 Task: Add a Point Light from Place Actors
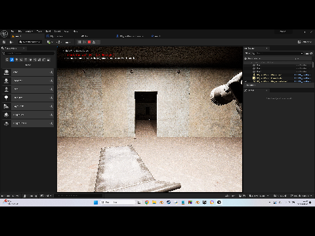click(x=28, y=98)
